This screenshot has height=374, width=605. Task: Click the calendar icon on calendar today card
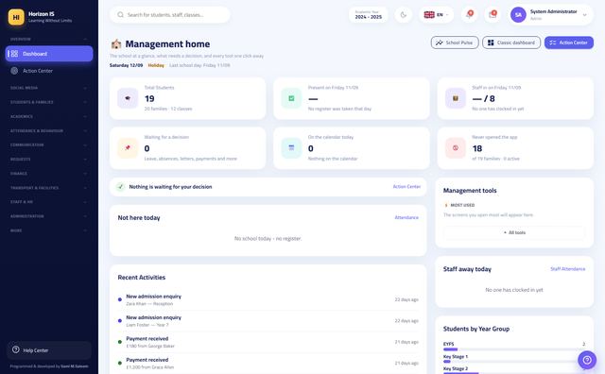coord(291,148)
